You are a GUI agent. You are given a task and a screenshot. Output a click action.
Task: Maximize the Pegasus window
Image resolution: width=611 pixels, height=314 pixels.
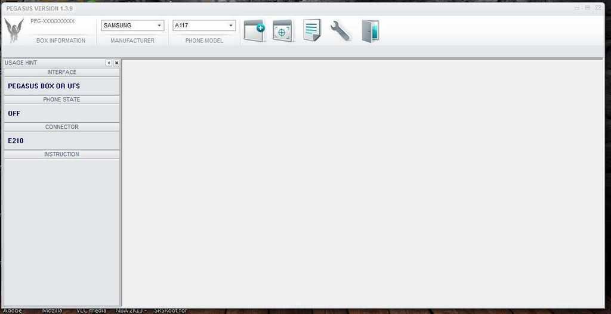pyautogui.click(x=588, y=8)
